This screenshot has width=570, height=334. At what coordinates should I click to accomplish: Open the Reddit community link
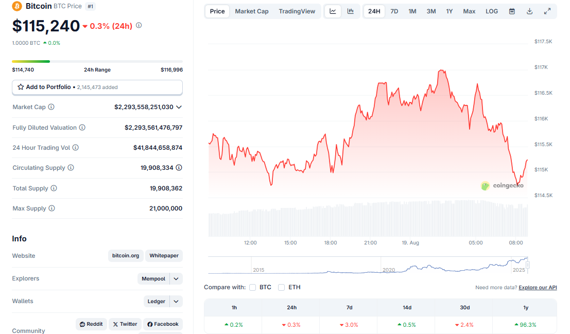click(x=91, y=324)
